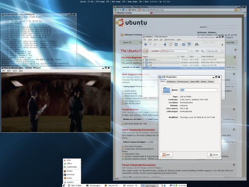Viewport: 249px width, 187px height.
Task: Switch to Men in Black taskbar entry
Action: point(75,185)
